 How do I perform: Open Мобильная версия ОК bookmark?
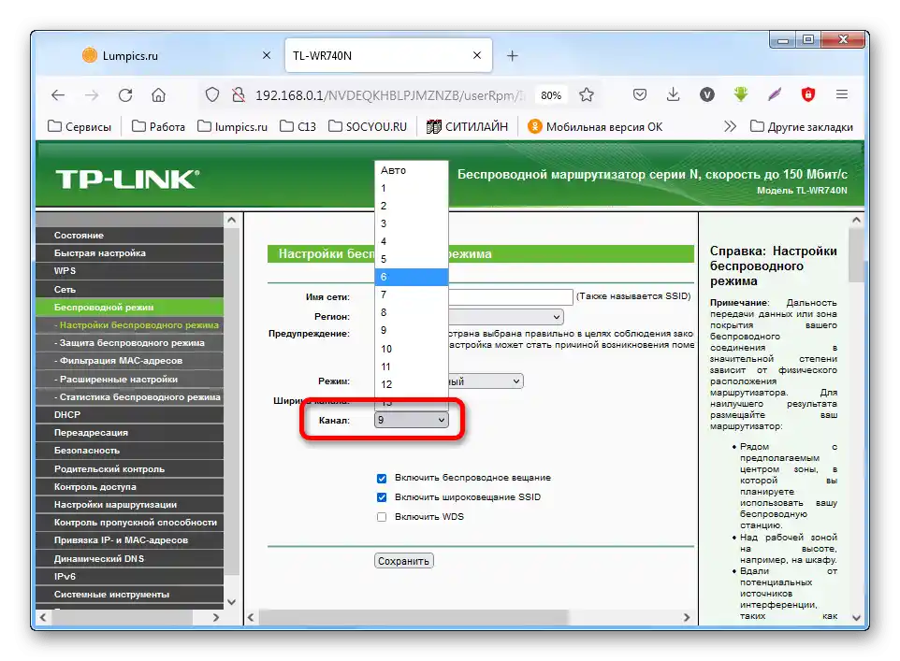tap(595, 127)
